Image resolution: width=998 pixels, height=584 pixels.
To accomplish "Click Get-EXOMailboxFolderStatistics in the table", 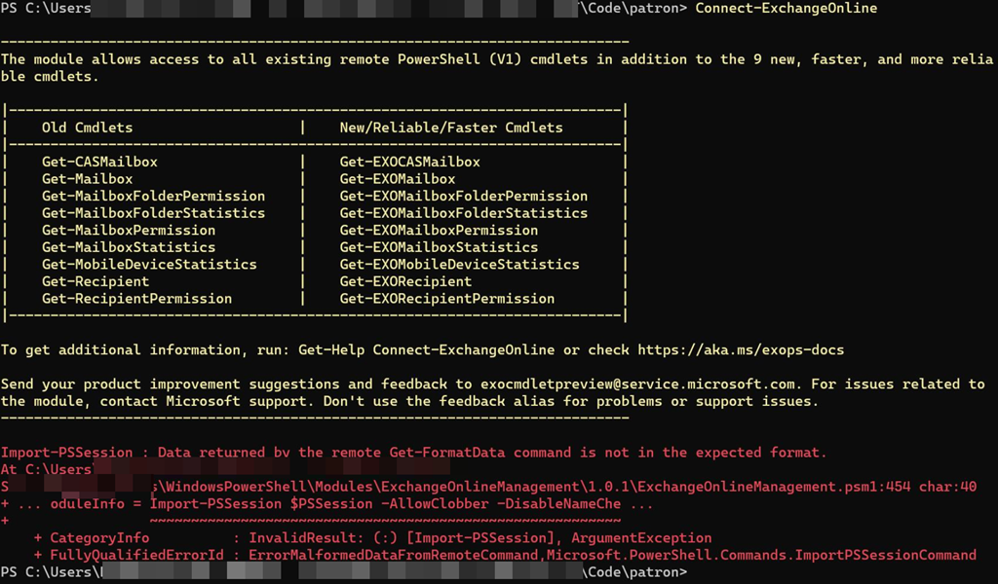I will coord(463,213).
